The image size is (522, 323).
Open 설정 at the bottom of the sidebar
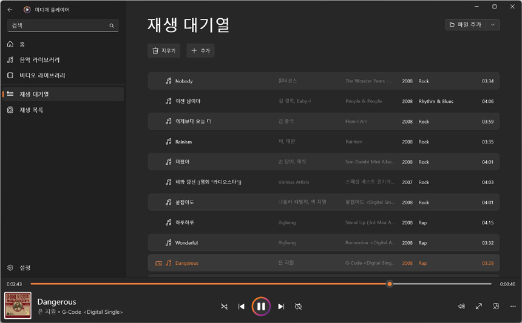[25, 268]
